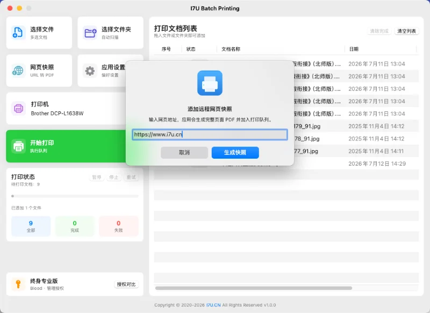Click 取消 to cancel snapshot dialog
Viewport: 430px width, 313px height.
[184, 153]
